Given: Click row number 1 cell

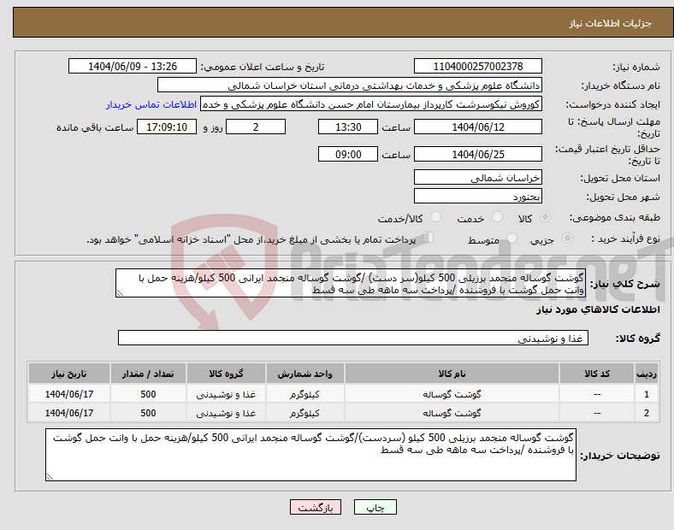Looking at the screenshot, I should (x=646, y=394).
